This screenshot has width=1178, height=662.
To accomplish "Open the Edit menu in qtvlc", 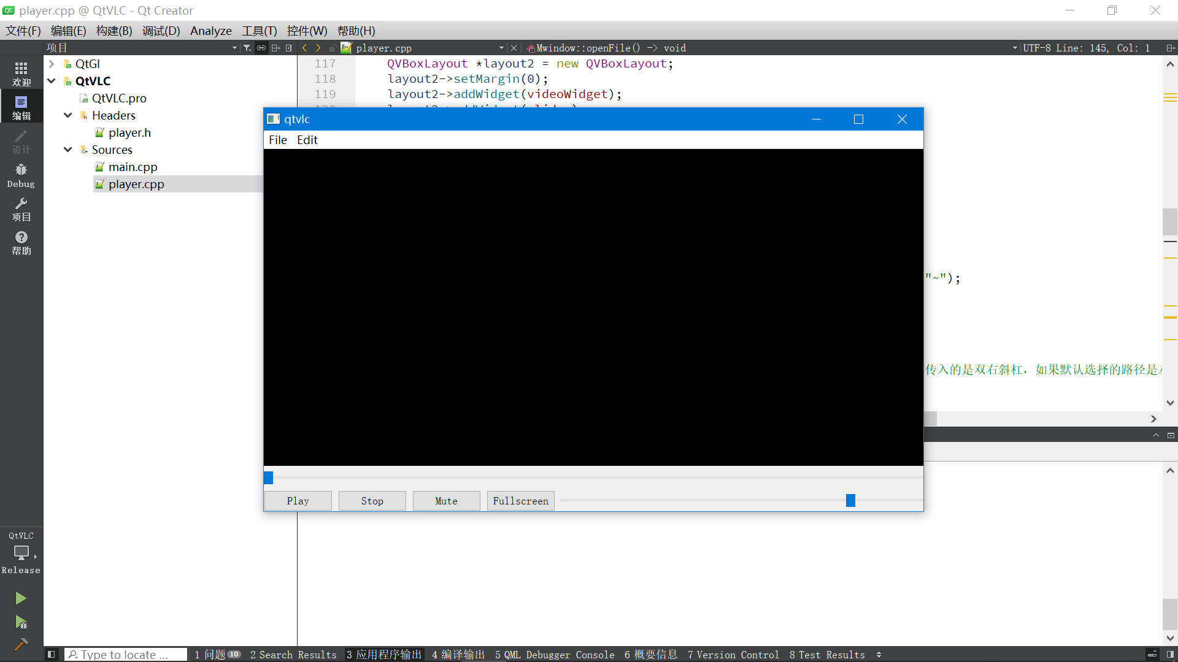I will (x=307, y=139).
